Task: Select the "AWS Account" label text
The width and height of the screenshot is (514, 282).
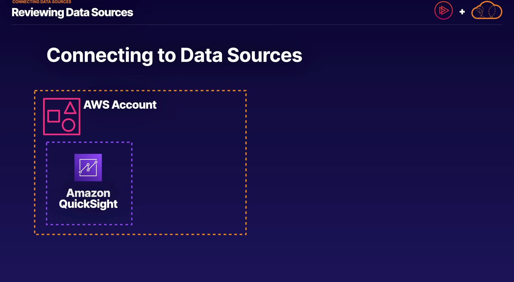Action: (x=120, y=105)
